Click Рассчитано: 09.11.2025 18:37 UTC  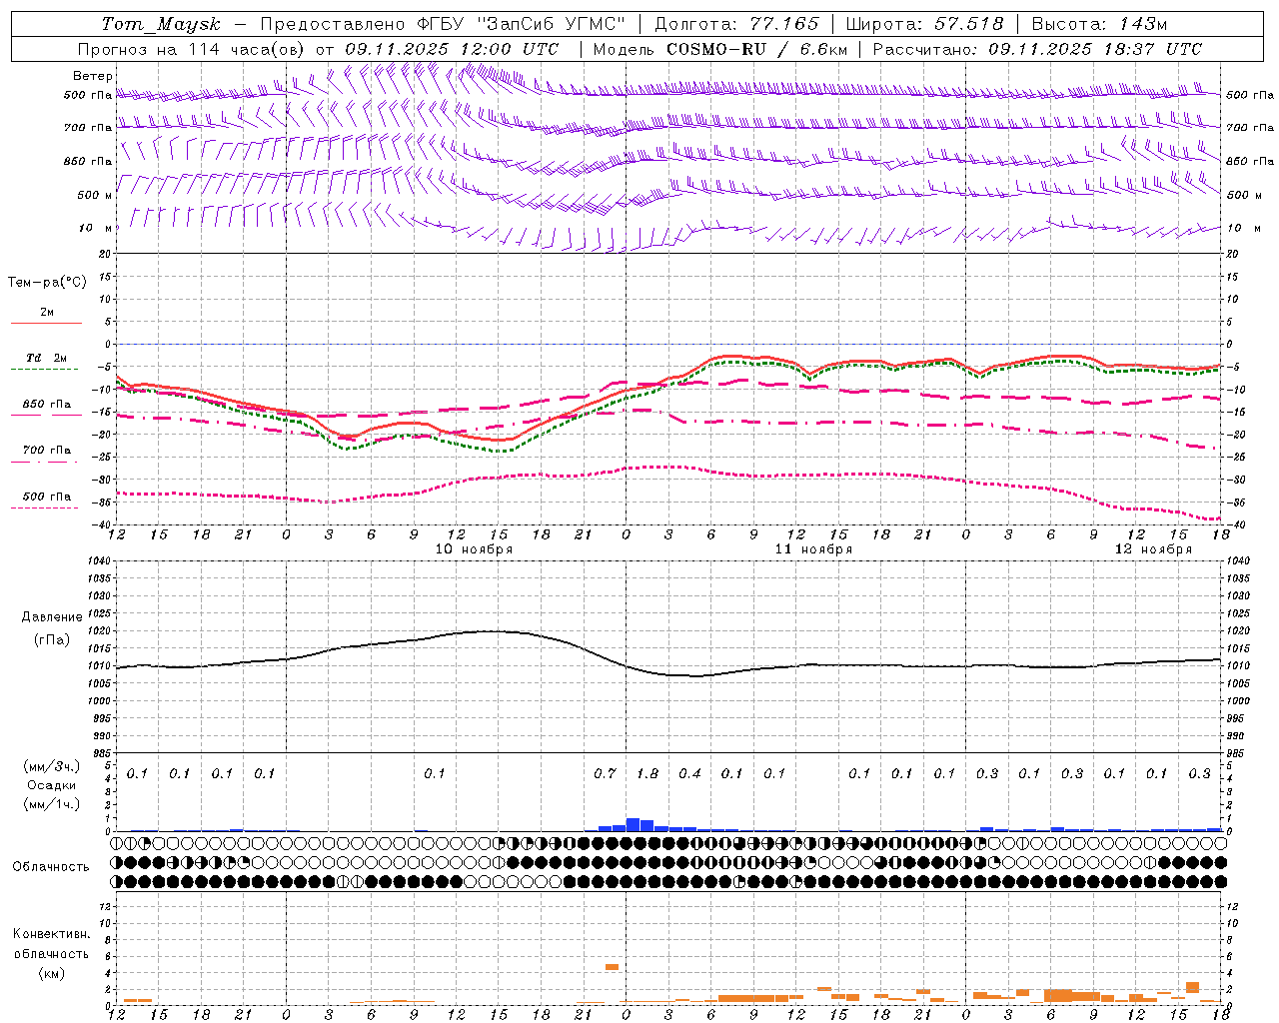(1037, 49)
